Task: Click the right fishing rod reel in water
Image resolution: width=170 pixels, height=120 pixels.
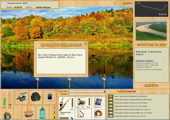Action: (104, 79)
